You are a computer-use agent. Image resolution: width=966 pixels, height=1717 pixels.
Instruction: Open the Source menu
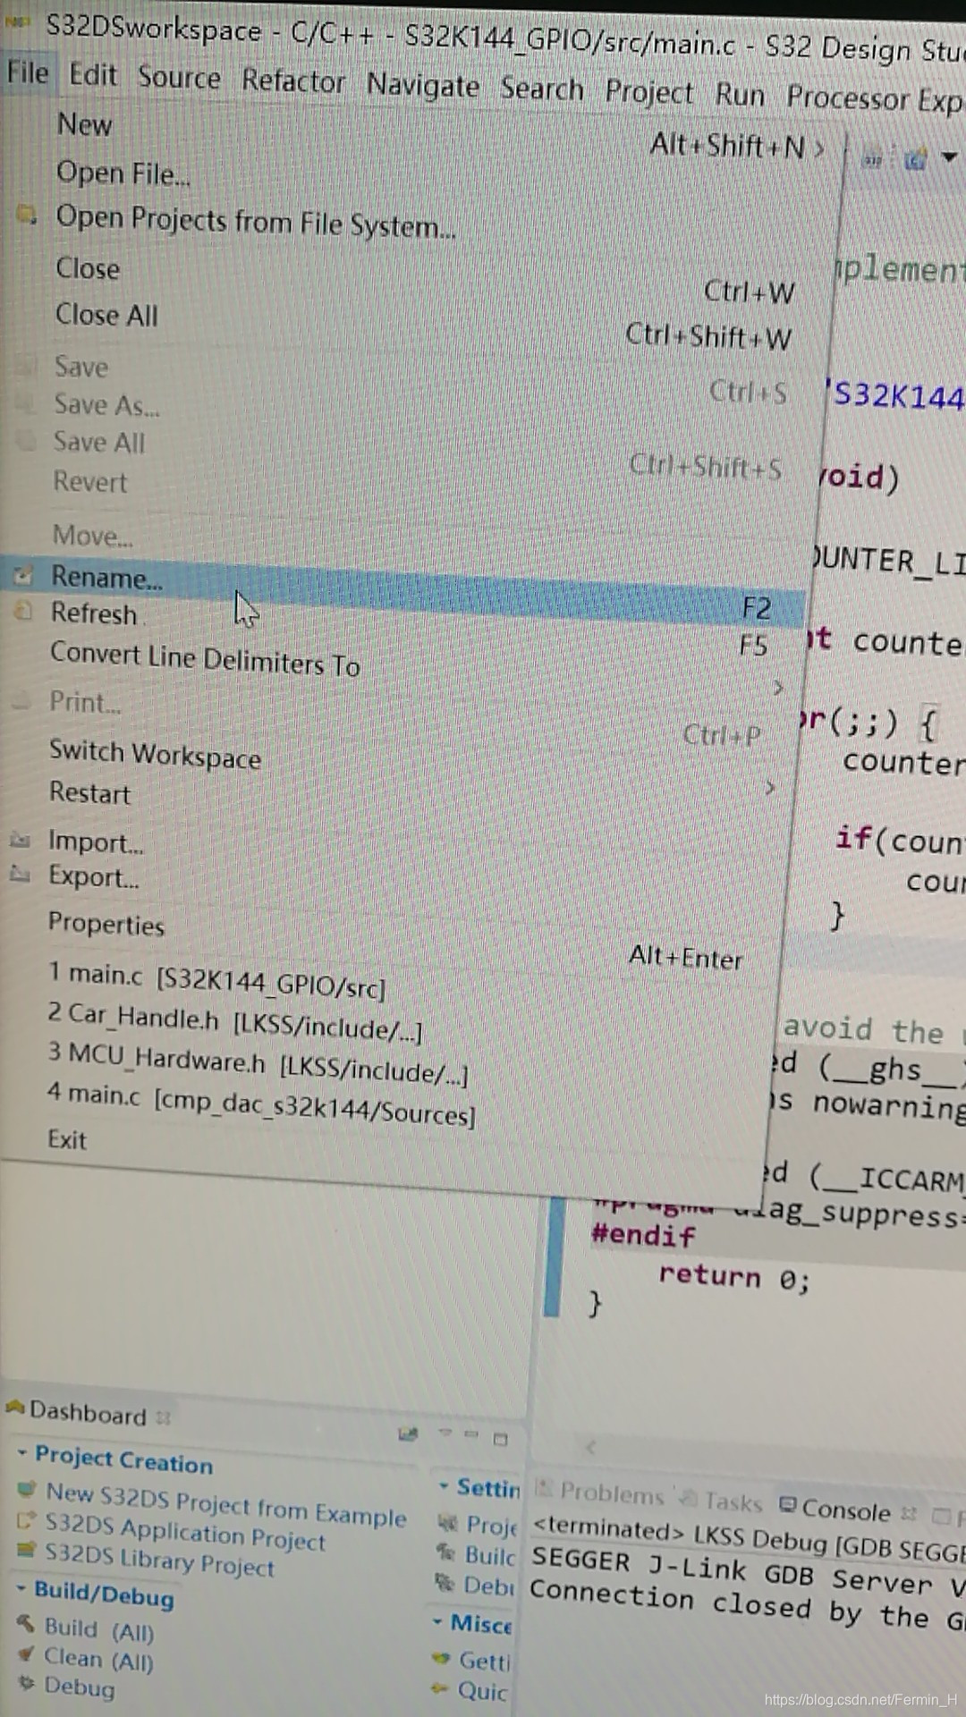pos(179,78)
